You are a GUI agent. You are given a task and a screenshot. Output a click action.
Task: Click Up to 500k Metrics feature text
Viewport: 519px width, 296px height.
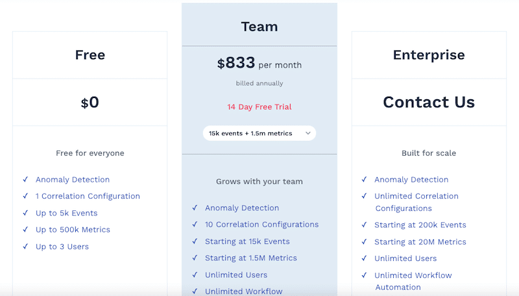73,230
